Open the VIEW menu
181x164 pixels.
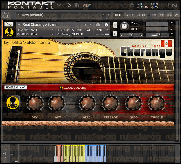pyautogui.click(x=87, y=5)
